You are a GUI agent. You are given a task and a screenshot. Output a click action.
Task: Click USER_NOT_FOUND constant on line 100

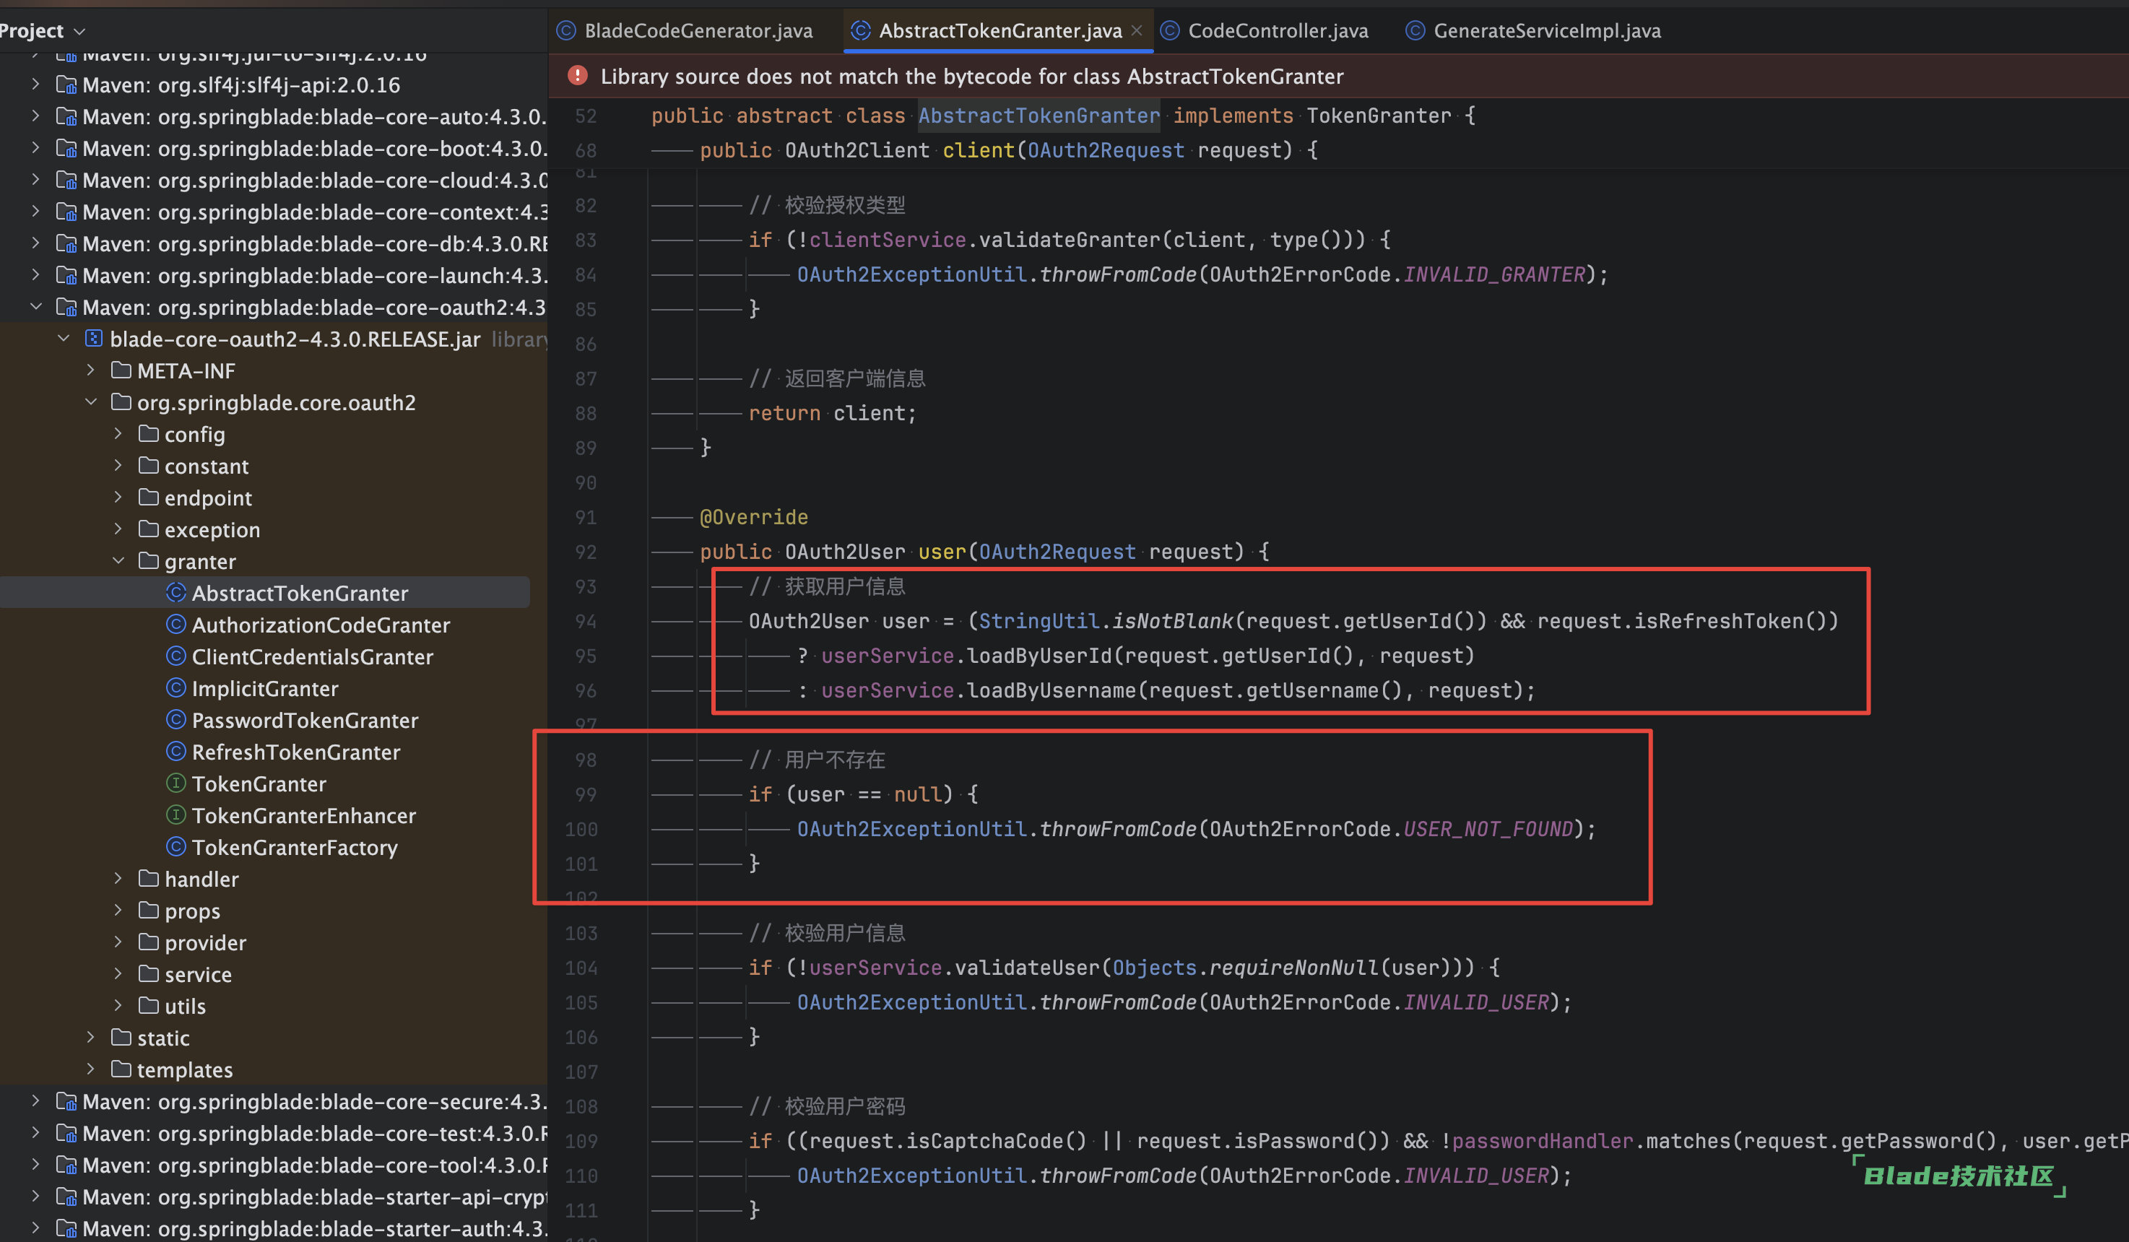click(1488, 829)
